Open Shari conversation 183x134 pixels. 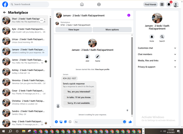[x=25, y=20]
